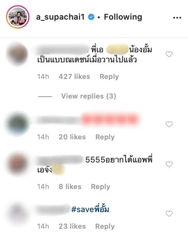188x241 pixels.
Task: Like the comment with 427 likes
Action: point(169,54)
